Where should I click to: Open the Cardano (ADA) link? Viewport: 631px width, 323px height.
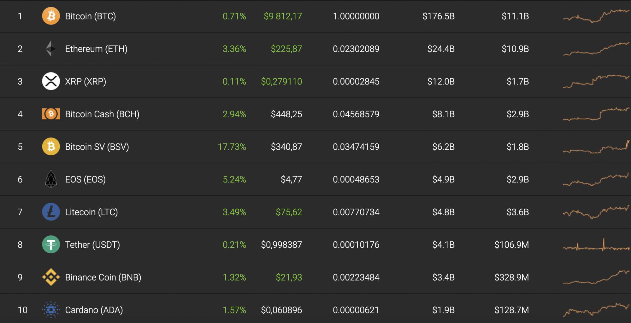click(x=94, y=310)
